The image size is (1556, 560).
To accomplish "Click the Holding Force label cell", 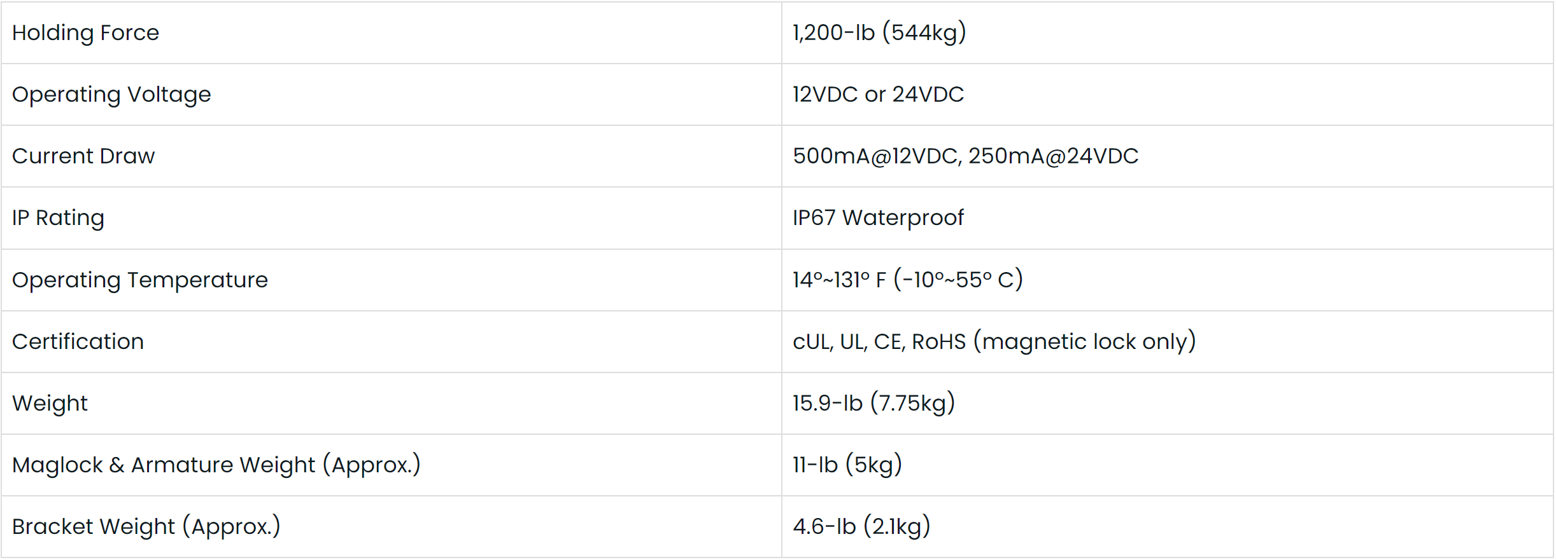I will [85, 32].
